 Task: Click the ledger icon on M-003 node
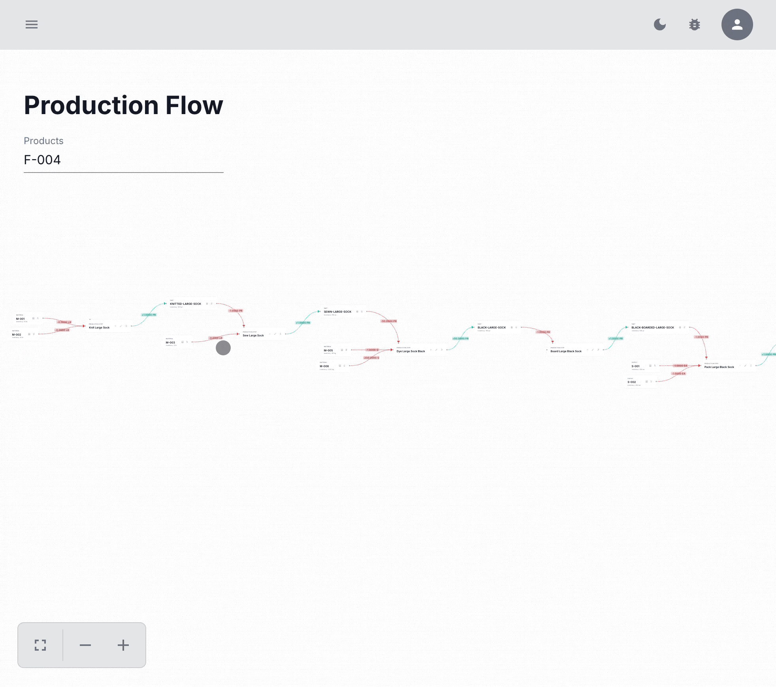click(x=182, y=342)
